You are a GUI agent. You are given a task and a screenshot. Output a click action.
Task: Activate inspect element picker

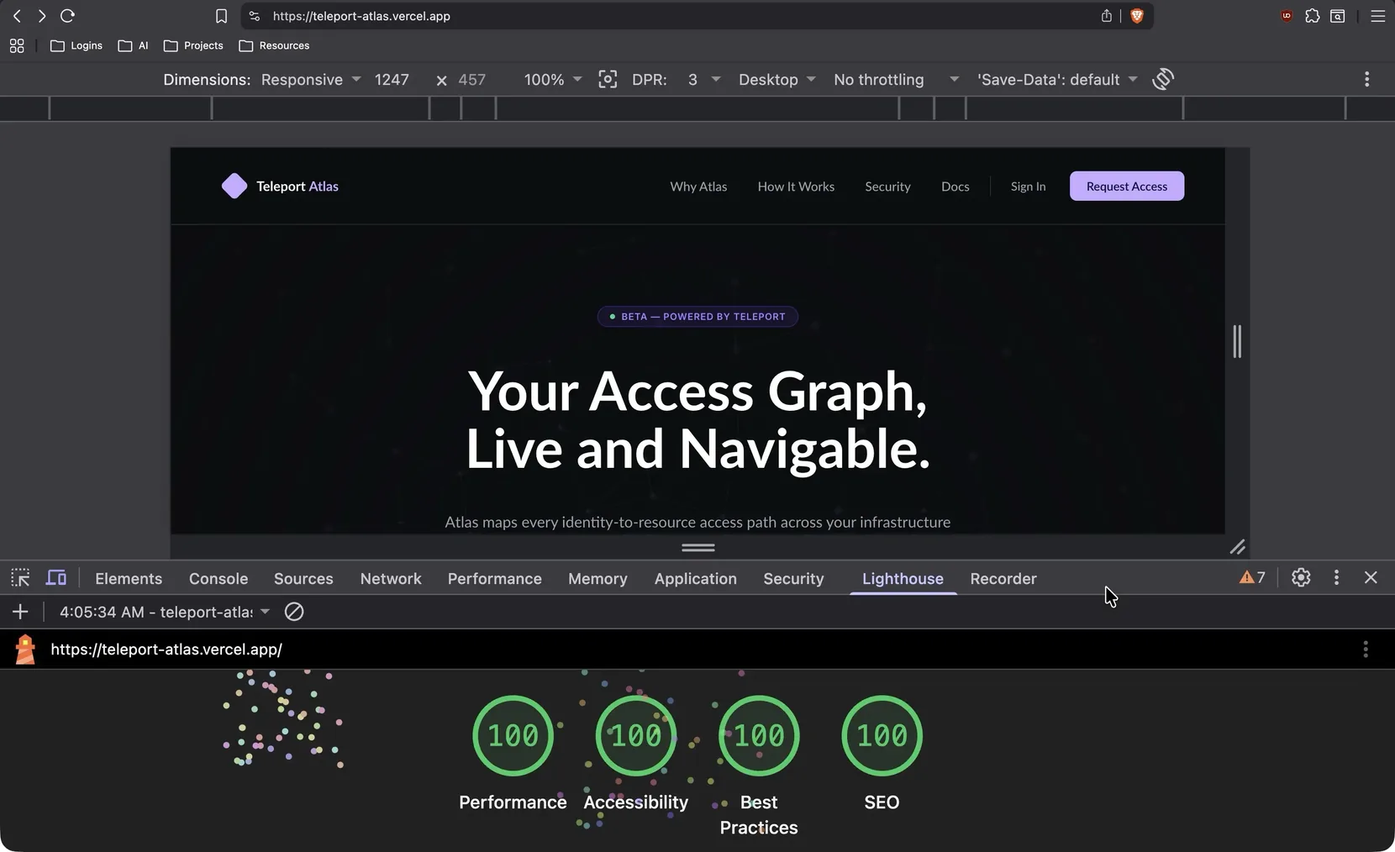pos(20,578)
